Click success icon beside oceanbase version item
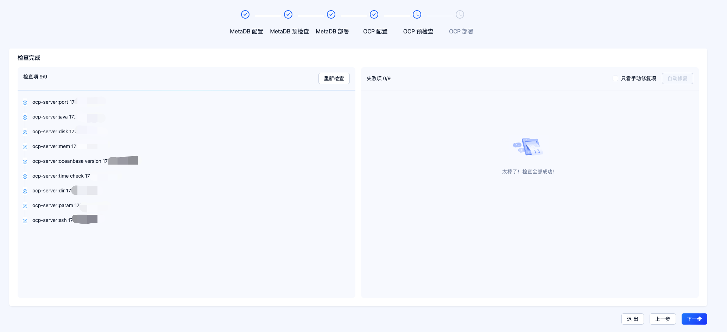Image resolution: width=727 pixels, height=332 pixels. click(x=25, y=162)
